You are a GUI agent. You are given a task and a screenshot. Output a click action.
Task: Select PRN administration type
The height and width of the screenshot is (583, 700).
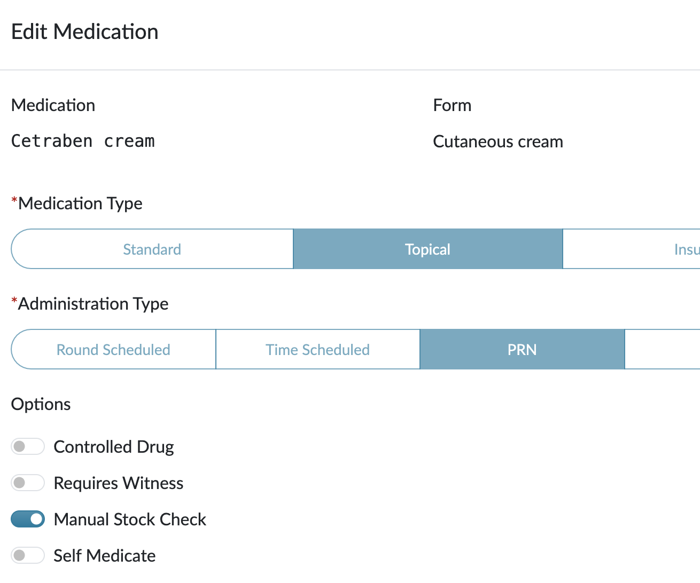pyautogui.click(x=522, y=350)
